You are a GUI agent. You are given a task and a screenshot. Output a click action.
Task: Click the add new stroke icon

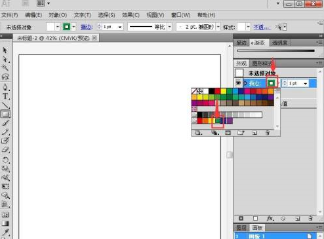pos(241,218)
